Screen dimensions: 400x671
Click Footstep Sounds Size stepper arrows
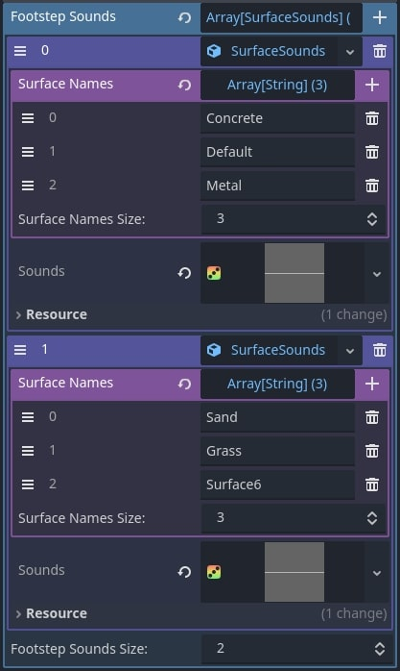(x=380, y=649)
